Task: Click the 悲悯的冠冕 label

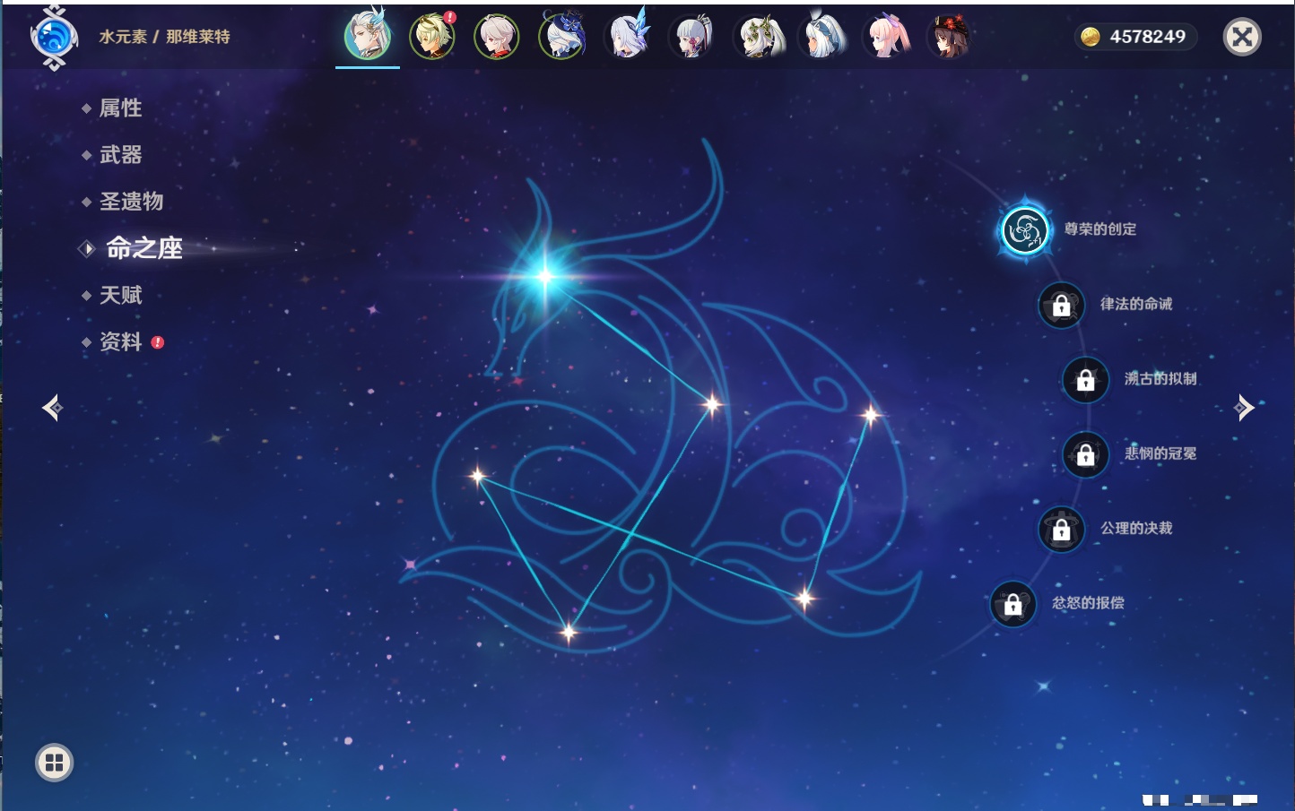Action: (1160, 453)
